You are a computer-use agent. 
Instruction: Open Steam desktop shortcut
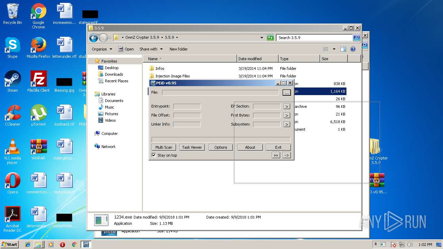tap(12, 82)
